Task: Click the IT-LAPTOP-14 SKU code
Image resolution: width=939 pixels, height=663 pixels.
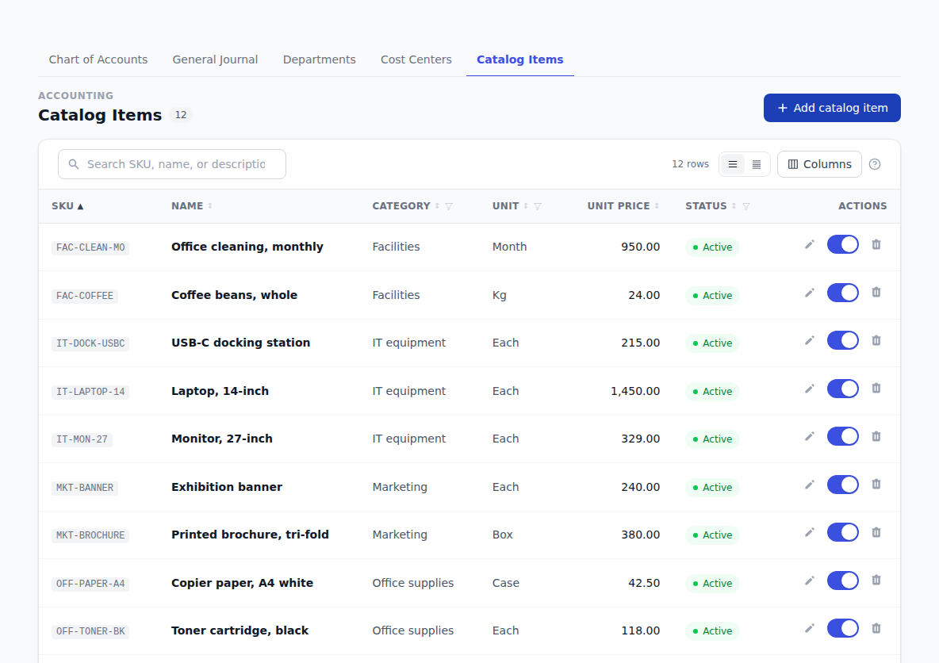Action: (90, 392)
